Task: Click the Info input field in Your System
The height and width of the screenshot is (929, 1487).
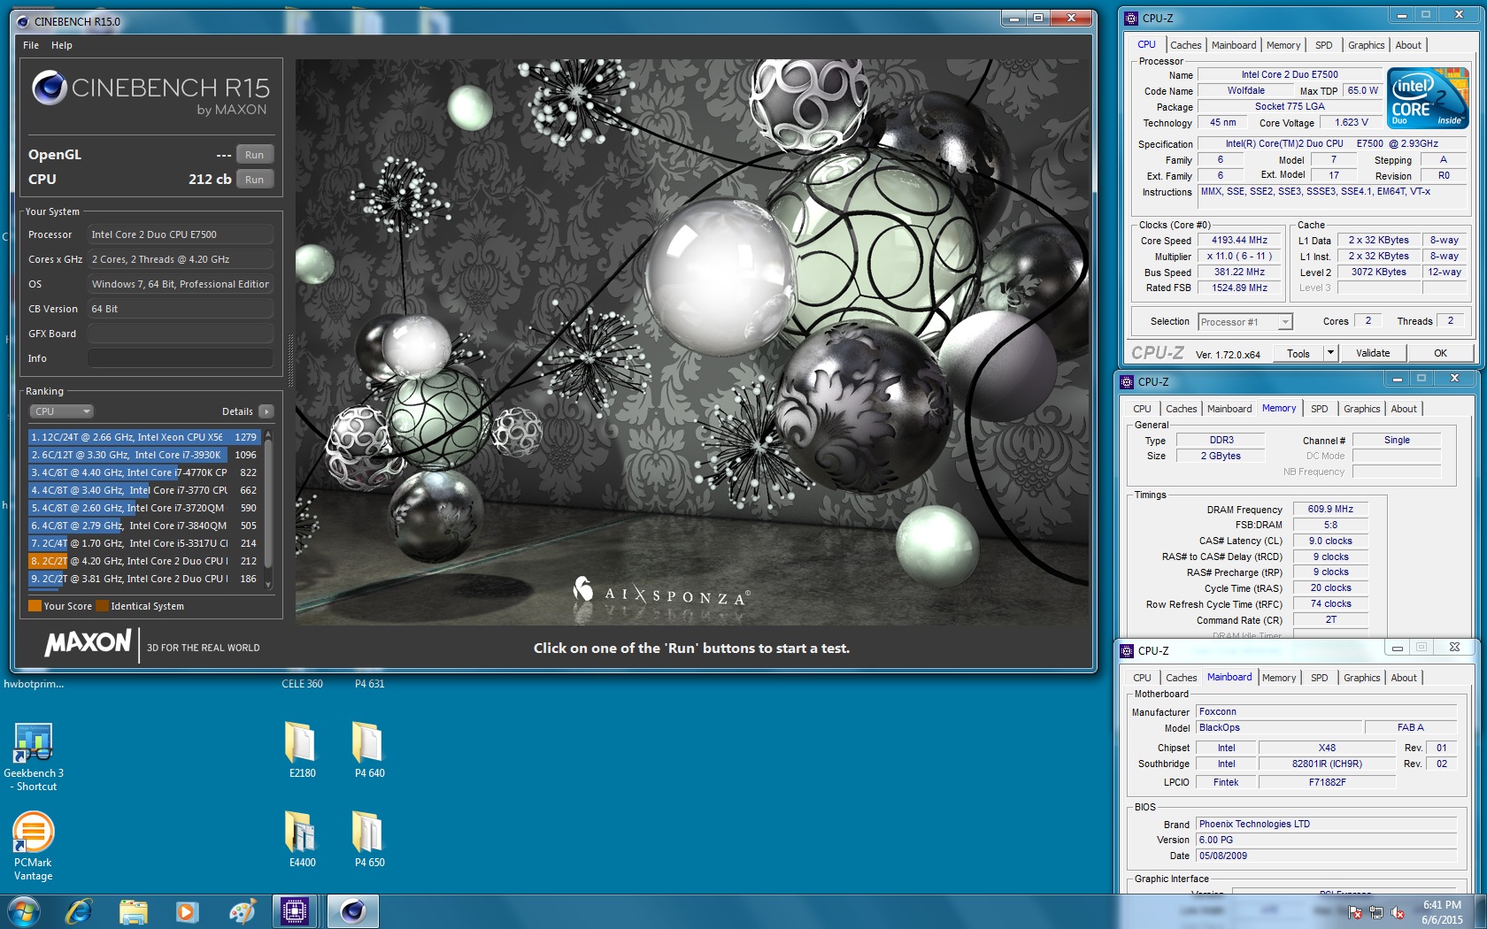Action: 180,358
